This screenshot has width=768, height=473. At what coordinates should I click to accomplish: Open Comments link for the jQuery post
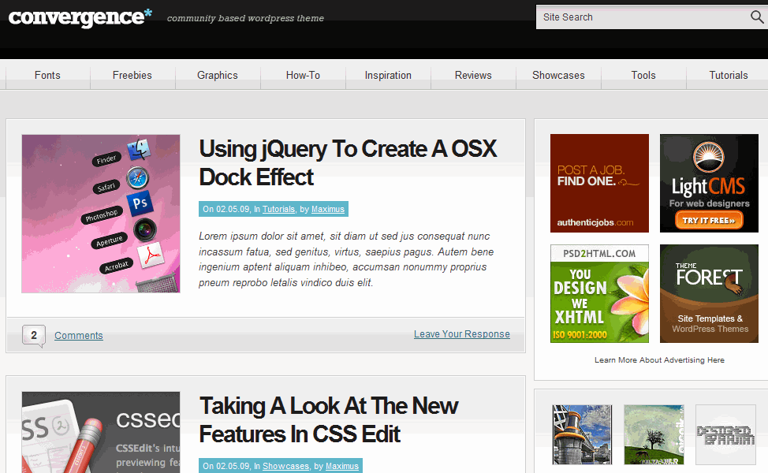(78, 335)
